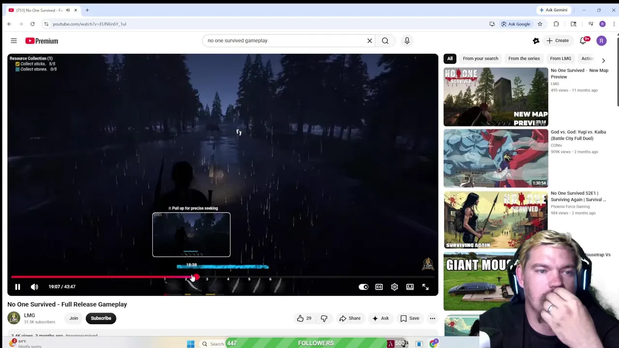Open the site info icon in address bar
The height and width of the screenshot is (348, 619).
tap(46, 24)
